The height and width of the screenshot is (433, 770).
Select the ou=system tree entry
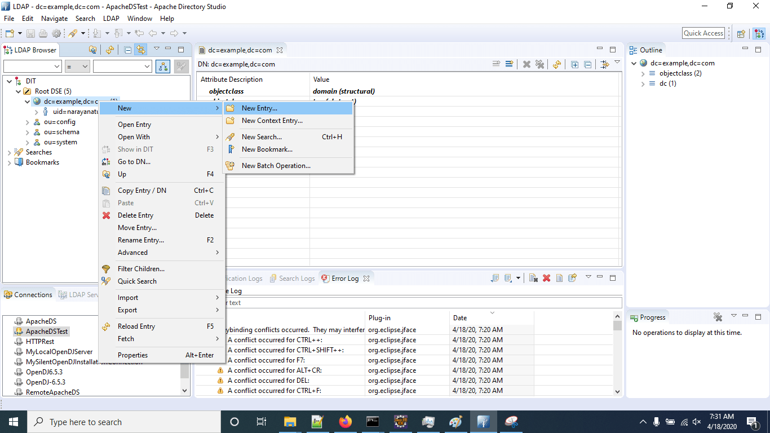click(60, 142)
